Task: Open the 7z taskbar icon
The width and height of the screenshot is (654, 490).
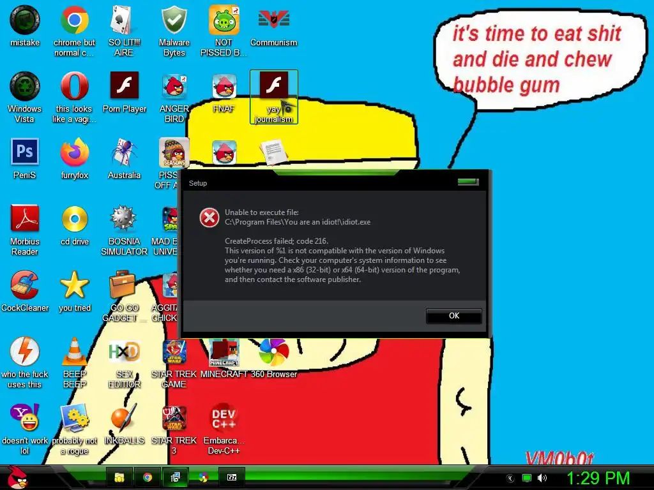Action: click(x=231, y=477)
